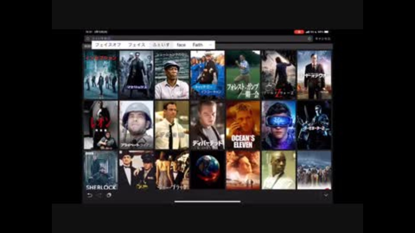Open the インセプション poster
This screenshot has width=415, height=233.
click(101, 75)
